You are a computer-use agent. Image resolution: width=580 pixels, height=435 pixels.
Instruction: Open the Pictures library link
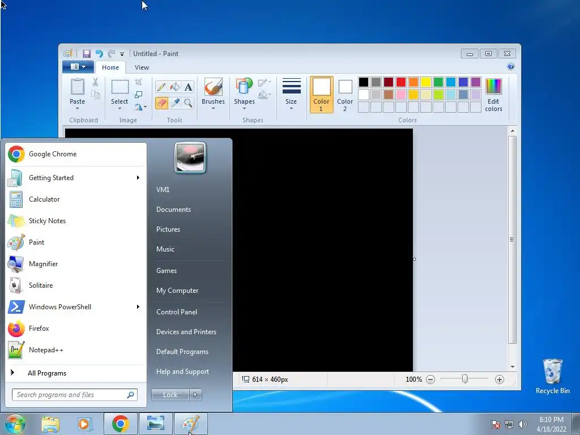point(168,229)
